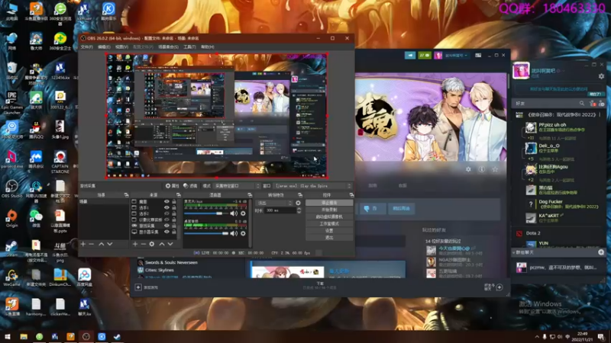Open the capture mode dropdown in OBS
Viewport: 611px width, 343px height.
click(x=237, y=186)
